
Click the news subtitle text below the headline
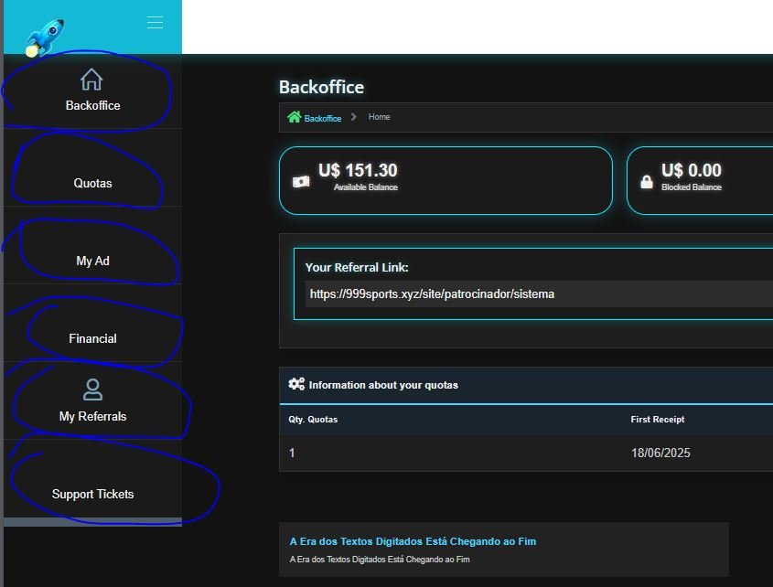380,560
